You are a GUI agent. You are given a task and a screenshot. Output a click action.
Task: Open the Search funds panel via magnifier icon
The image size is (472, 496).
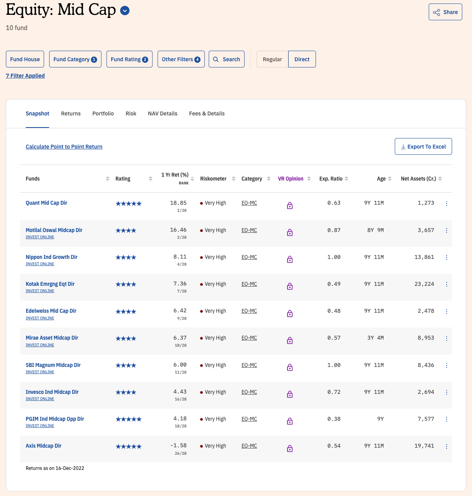click(216, 59)
